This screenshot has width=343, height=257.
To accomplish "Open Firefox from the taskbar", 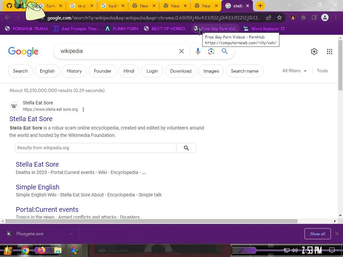I will point(41,250).
